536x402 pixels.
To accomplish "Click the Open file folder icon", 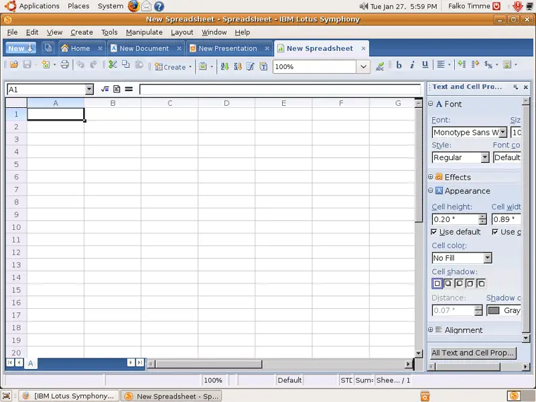I will pos(14,64).
